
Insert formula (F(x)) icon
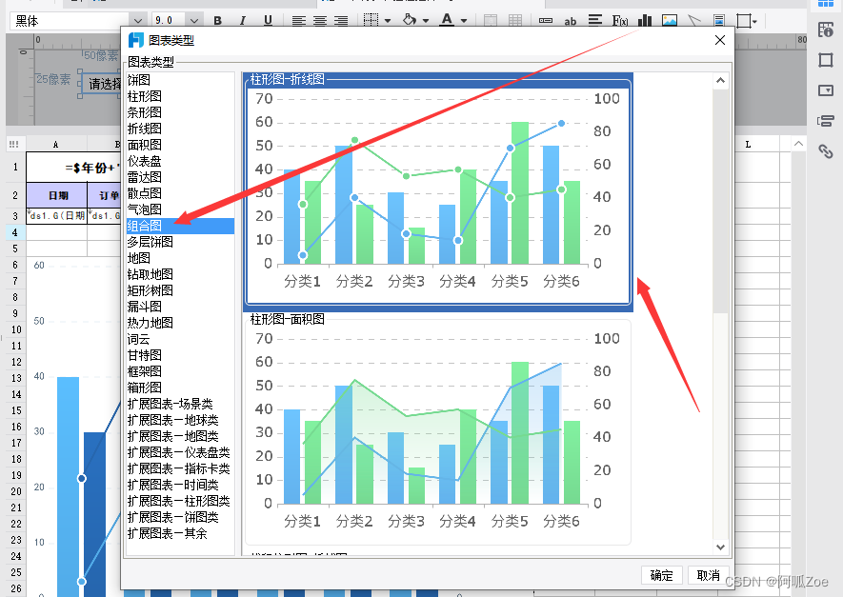(x=620, y=20)
